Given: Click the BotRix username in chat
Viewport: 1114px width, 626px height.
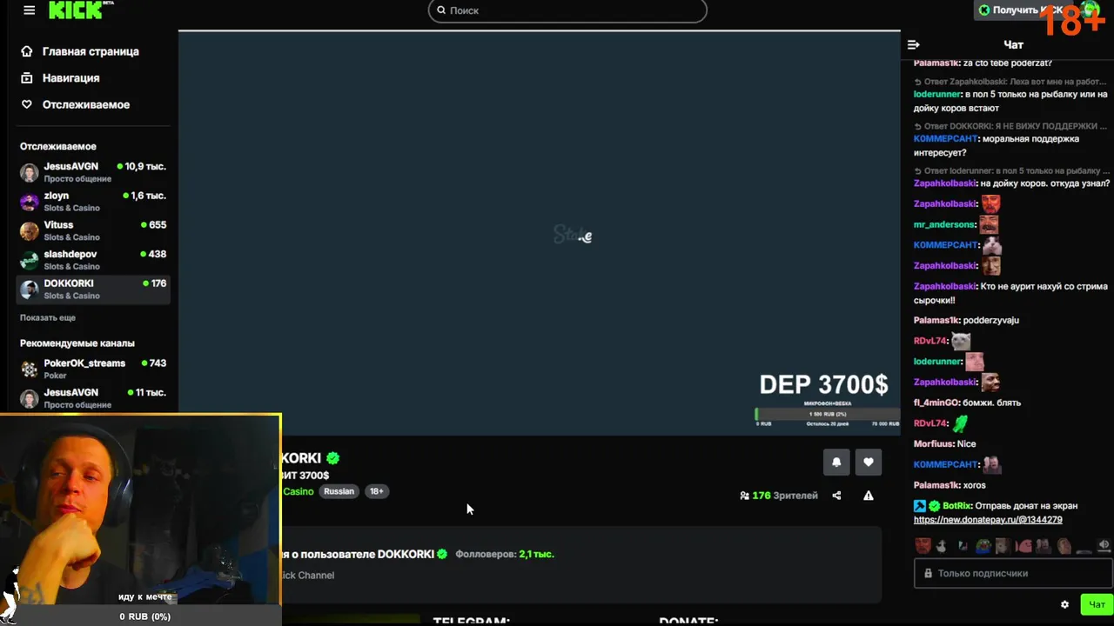Looking at the screenshot, I should [956, 506].
